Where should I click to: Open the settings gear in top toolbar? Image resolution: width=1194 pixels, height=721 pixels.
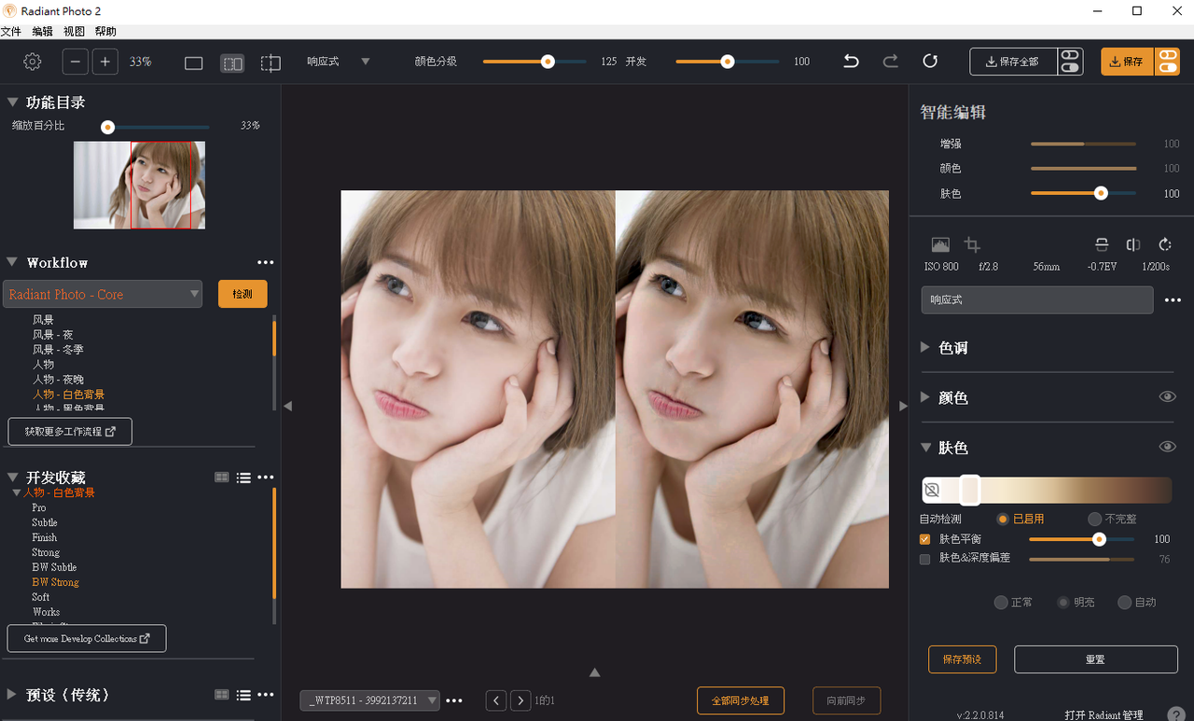tap(33, 62)
